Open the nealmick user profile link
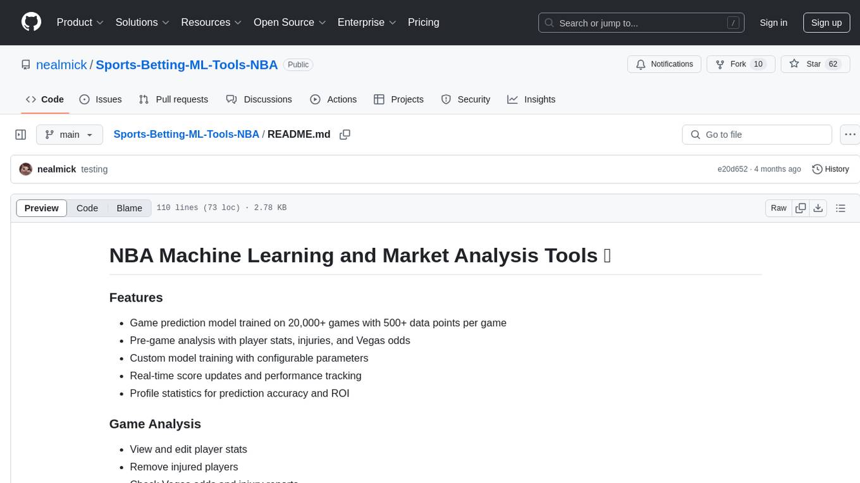860x483 pixels. pyautogui.click(x=61, y=64)
